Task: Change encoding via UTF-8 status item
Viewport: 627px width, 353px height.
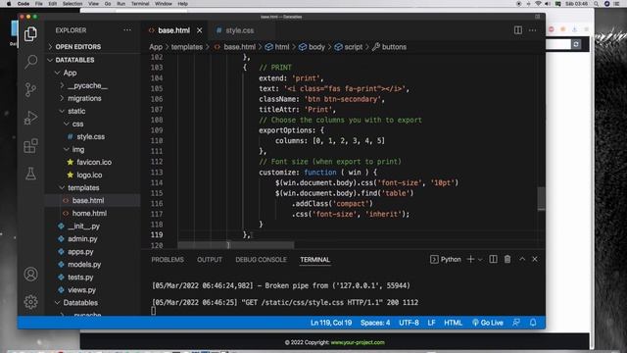Action: coord(409,323)
